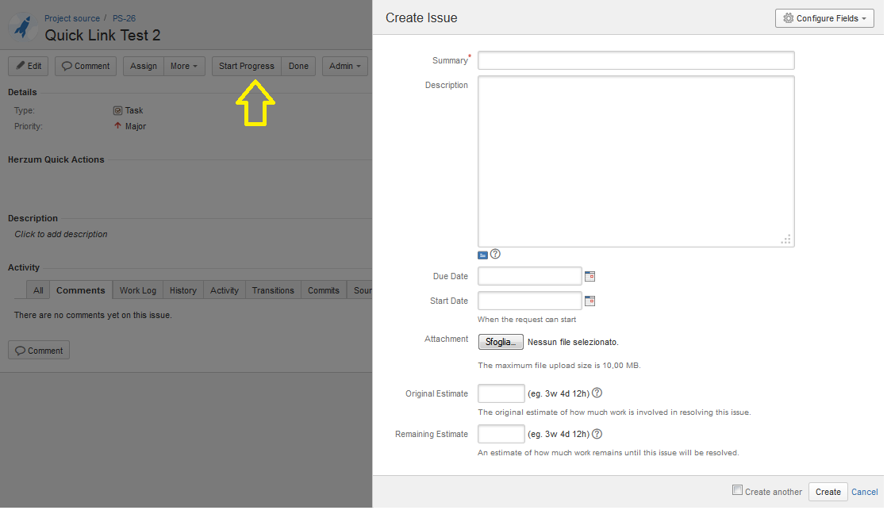Enable the Create another checkbox
This screenshot has height=514, width=891.
point(737,490)
